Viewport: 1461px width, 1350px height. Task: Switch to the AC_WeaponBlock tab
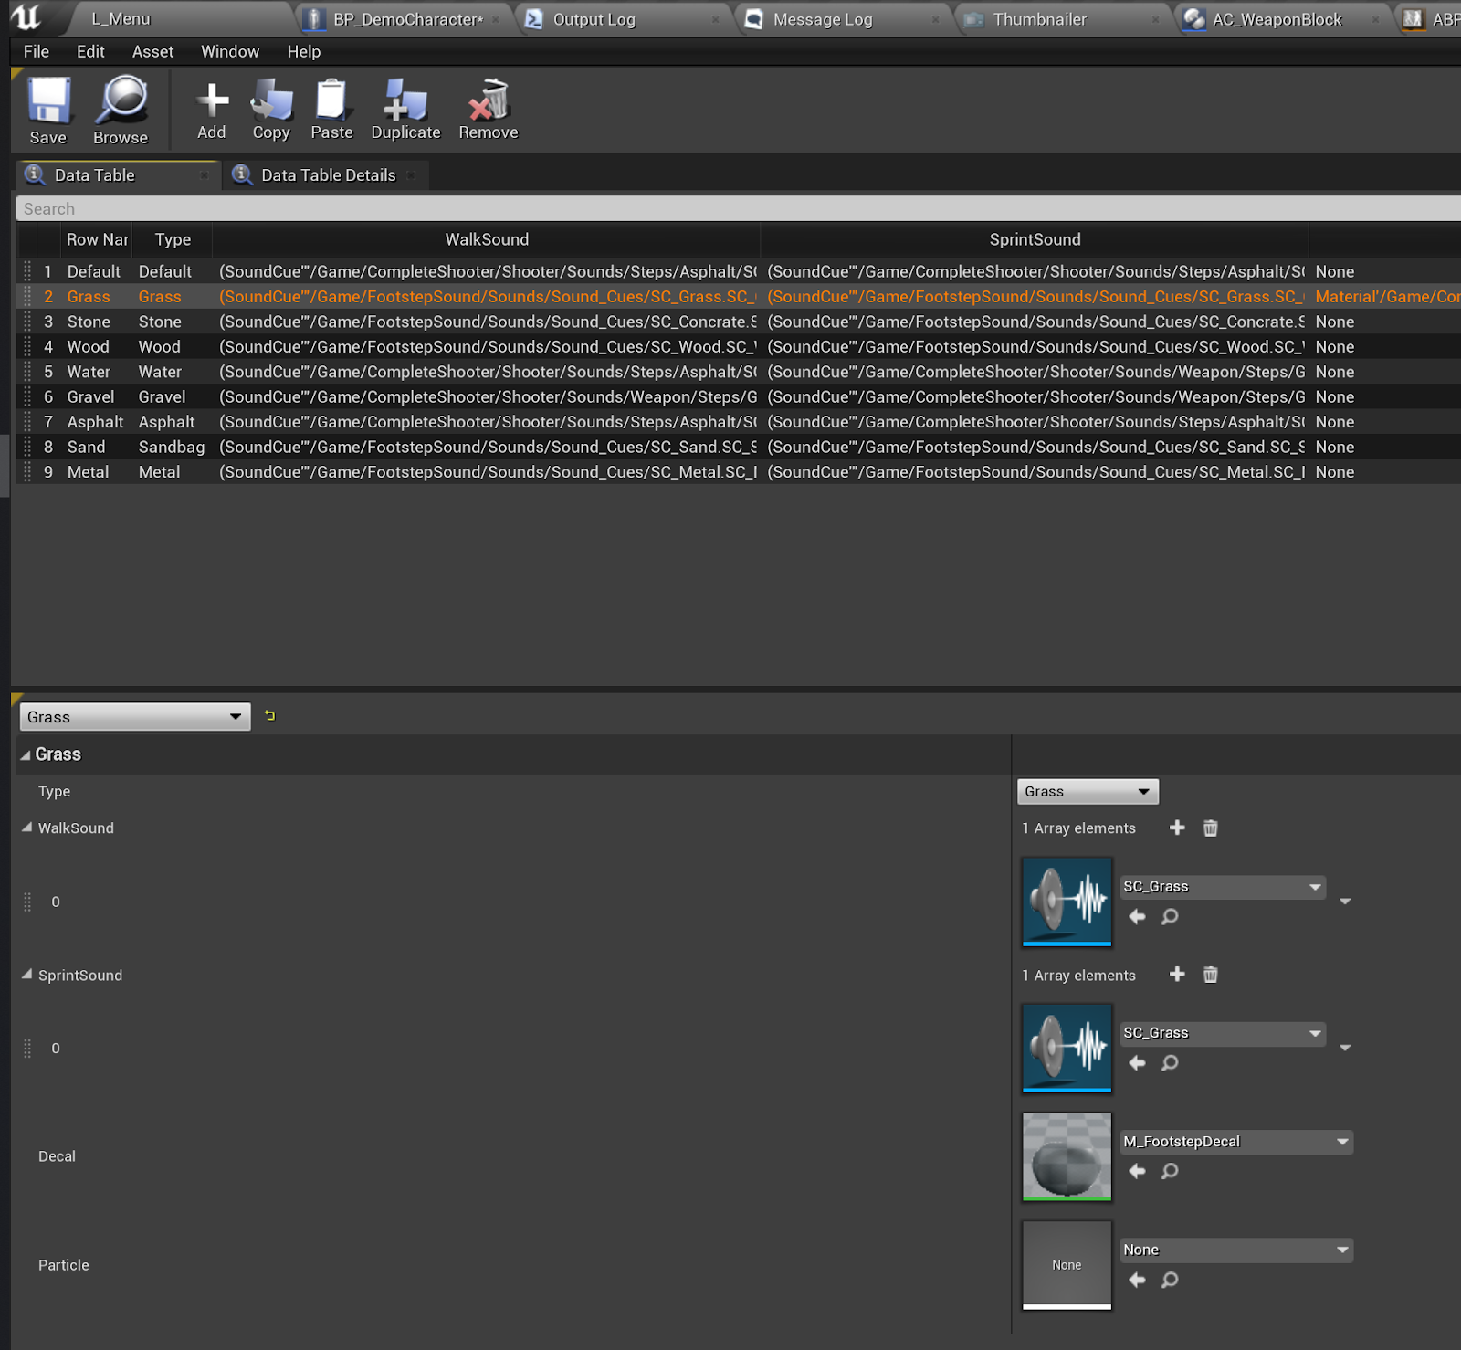1284,19
